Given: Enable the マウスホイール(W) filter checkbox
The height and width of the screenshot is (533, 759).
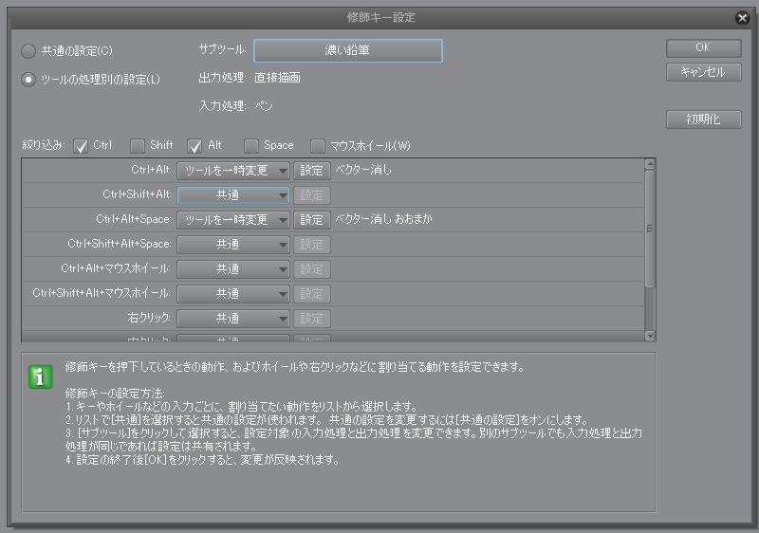Looking at the screenshot, I should point(318,146).
